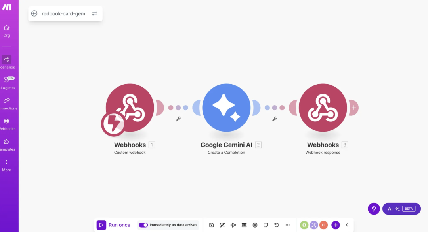Image resolution: width=428 pixels, height=232 pixels.
Task: Open the three-dots more options in toolbar
Action: (287, 225)
